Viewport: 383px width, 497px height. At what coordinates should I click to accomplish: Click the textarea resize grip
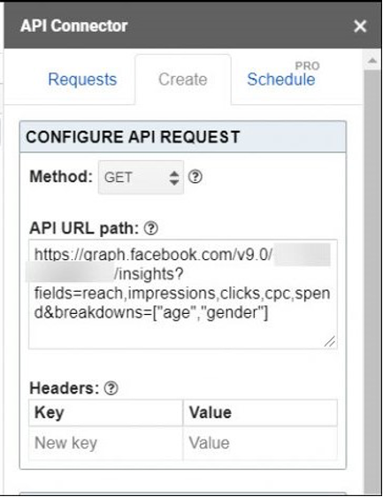click(x=330, y=341)
